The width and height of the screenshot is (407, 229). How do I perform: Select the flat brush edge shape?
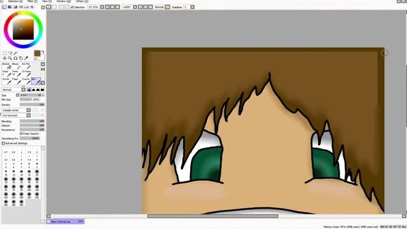coord(43,90)
